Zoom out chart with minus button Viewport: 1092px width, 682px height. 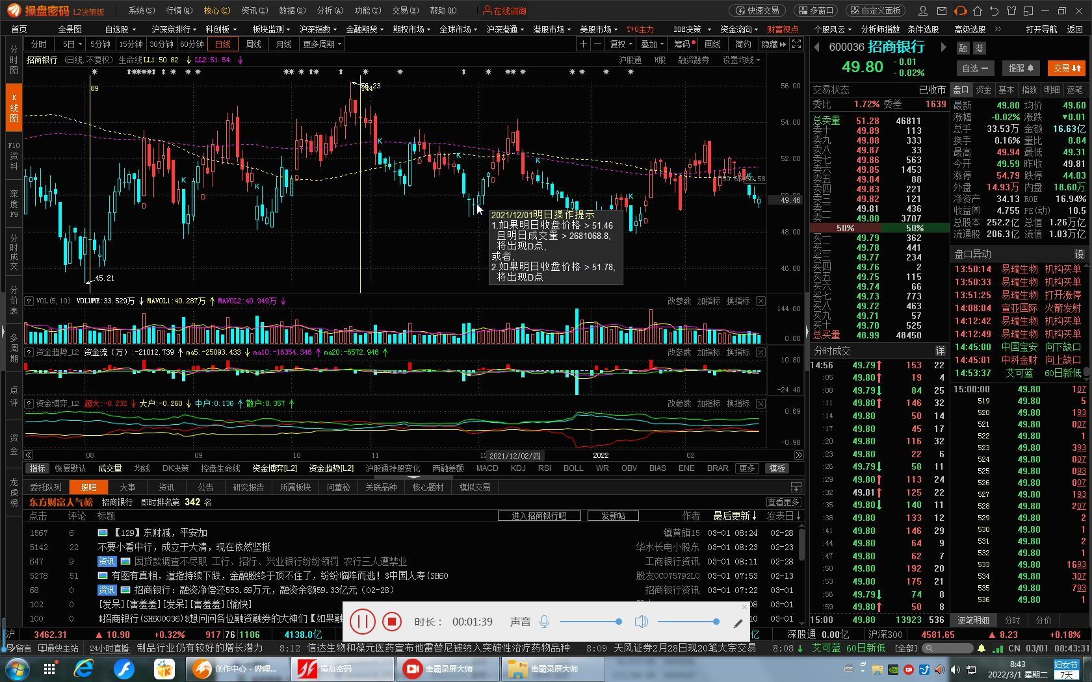tap(598, 44)
